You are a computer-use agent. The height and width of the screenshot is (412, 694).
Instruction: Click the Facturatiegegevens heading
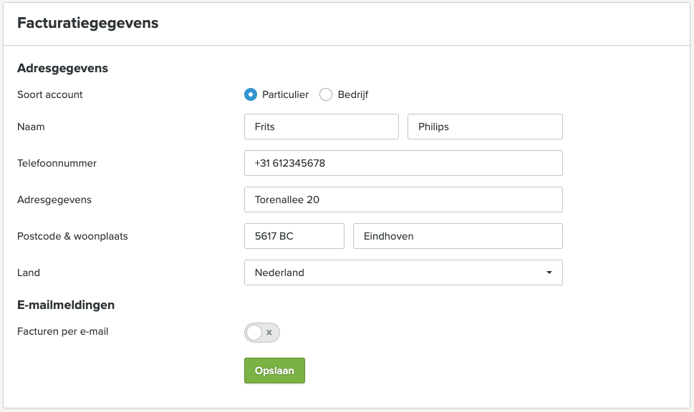tap(87, 23)
